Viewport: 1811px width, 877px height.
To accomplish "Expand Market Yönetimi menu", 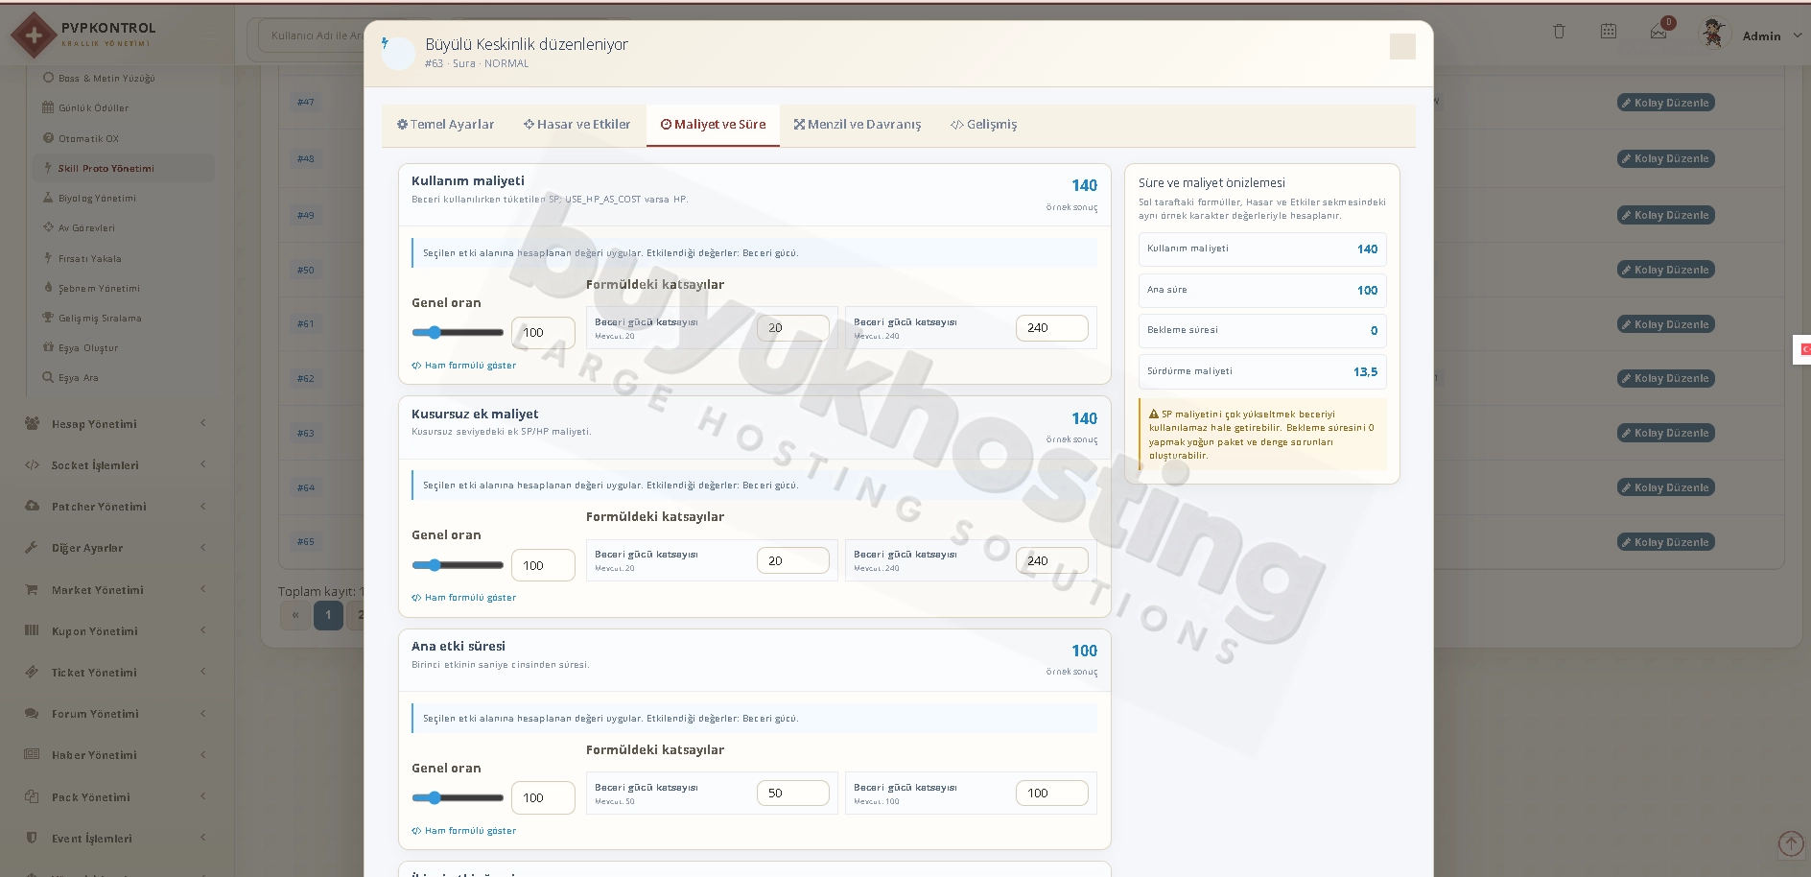I will click(115, 590).
